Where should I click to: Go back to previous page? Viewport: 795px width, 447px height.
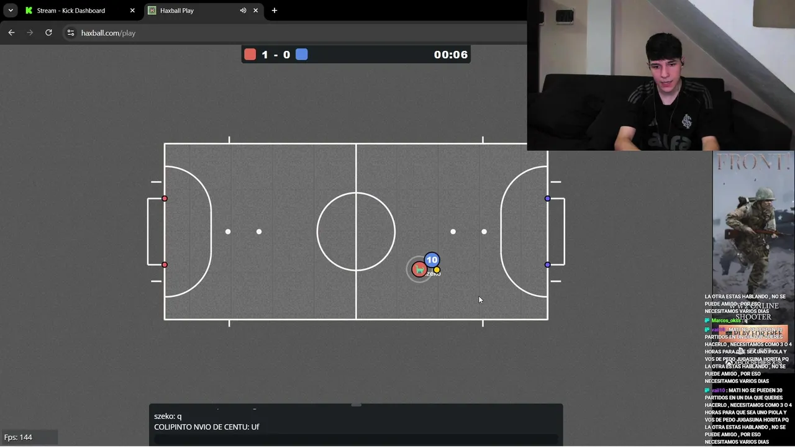point(11,33)
